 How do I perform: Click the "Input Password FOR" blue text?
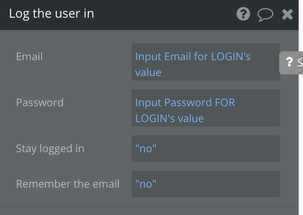tap(185, 102)
